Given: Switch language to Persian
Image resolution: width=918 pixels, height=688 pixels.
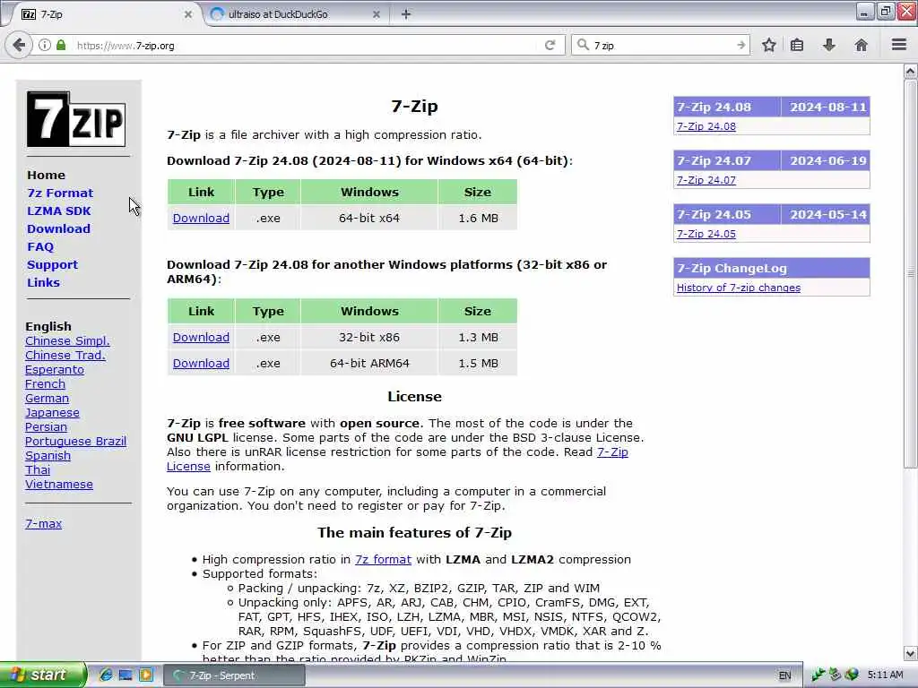Looking at the screenshot, I should point(46,427).
